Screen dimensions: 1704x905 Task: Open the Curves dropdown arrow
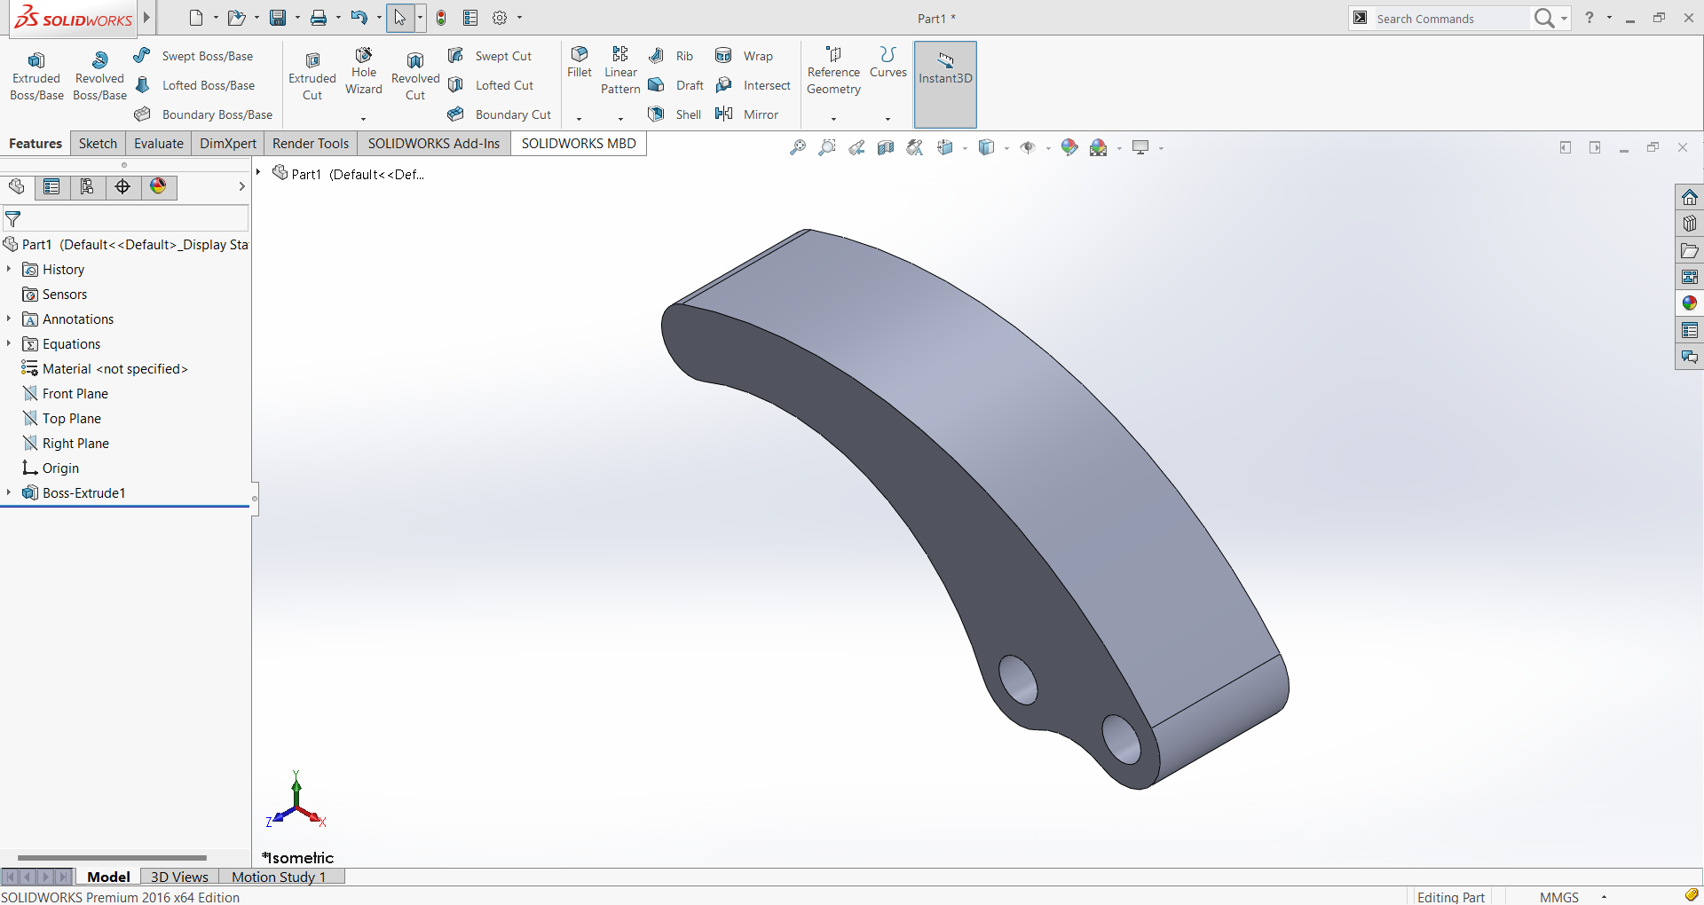coord(887,118)
